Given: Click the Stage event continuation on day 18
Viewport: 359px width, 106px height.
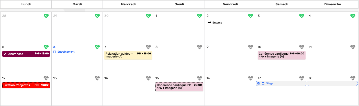Looking at the screenshot, I should point(332,83).
